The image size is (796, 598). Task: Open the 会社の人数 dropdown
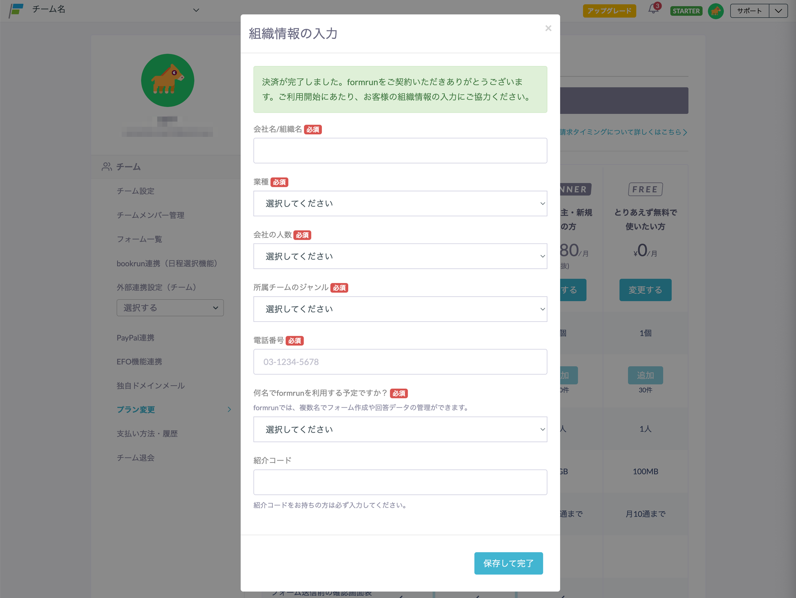coord(400,256)
